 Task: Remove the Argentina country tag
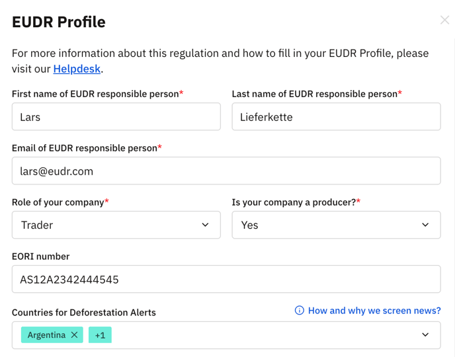click(x=75, y=335)
